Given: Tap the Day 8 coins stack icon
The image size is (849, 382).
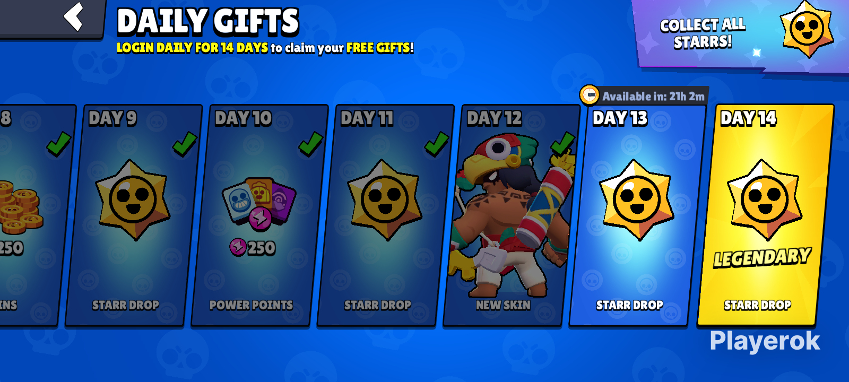Looking at the screenshot, I should [x=19, y=207].
